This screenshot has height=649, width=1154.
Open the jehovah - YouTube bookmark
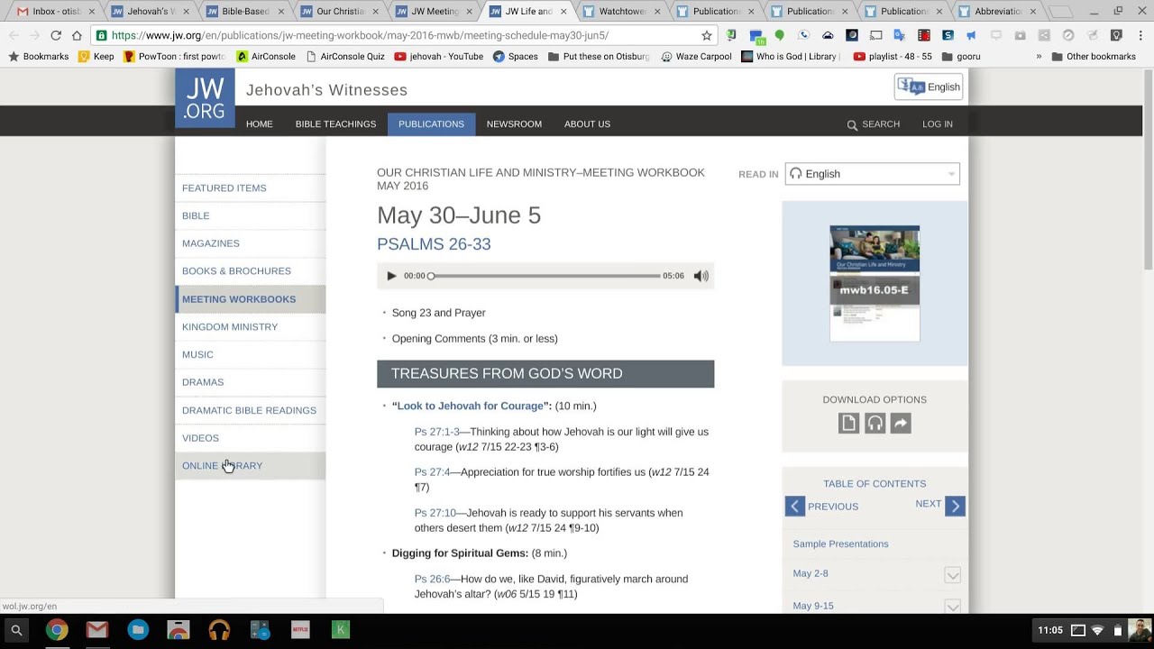tap(439, 56)
